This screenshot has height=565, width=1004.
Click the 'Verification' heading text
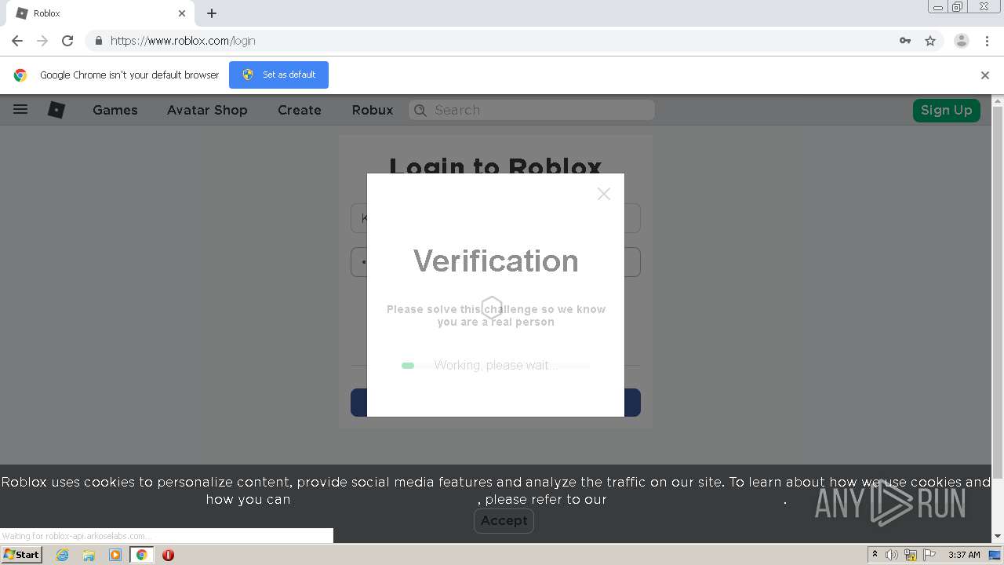click(496, 261)
